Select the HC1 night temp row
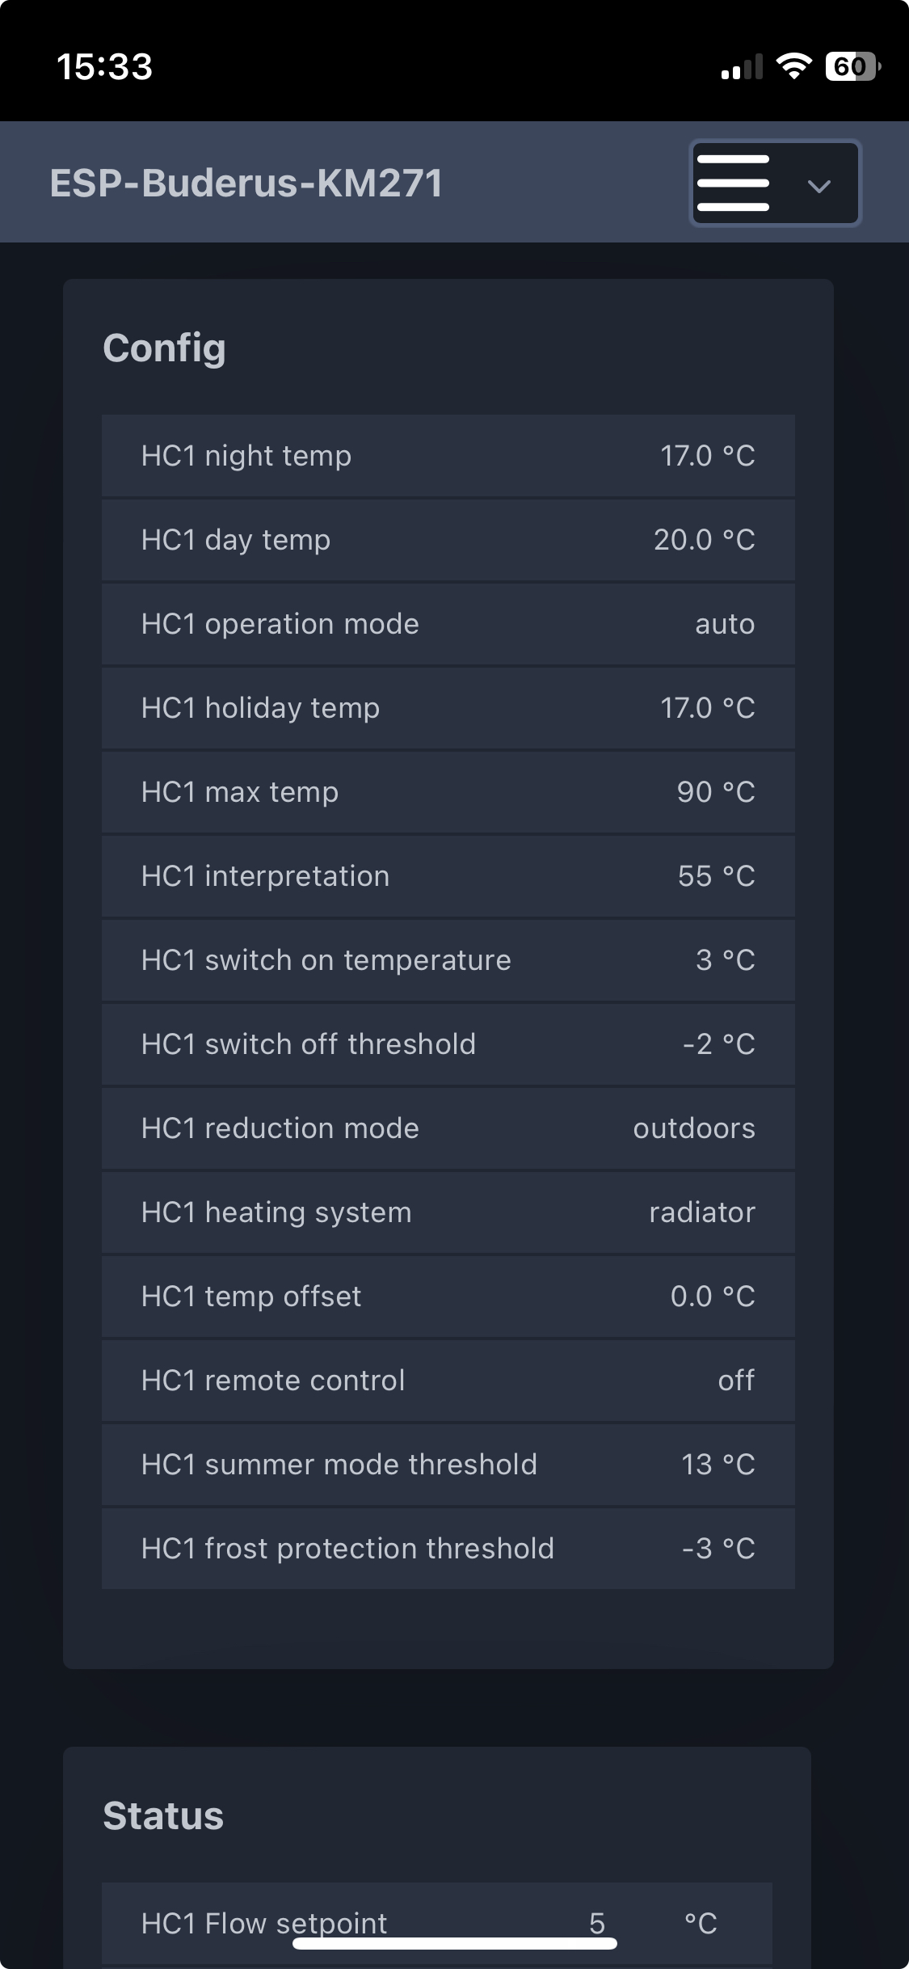 click(448, 456)
